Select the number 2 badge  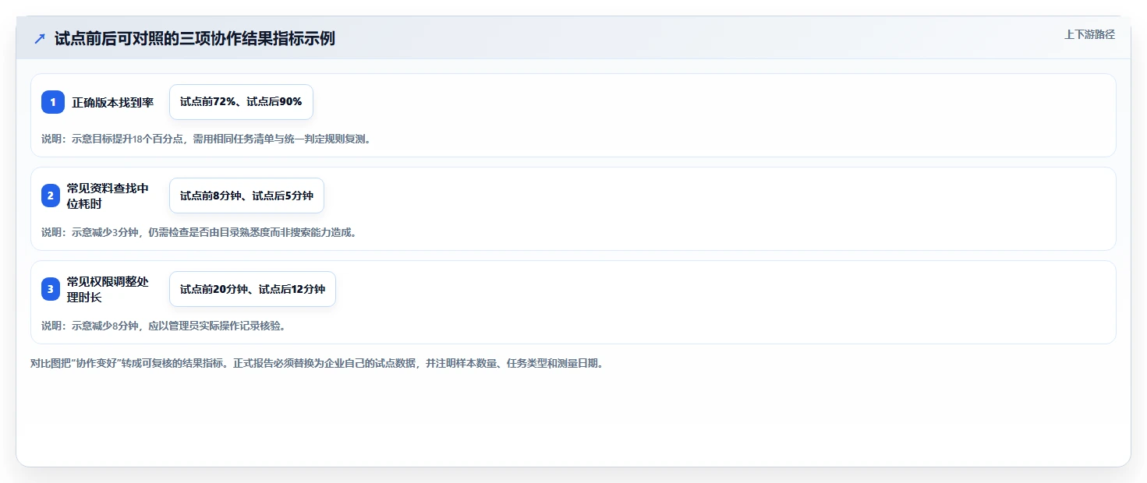[x=51, y=196]
